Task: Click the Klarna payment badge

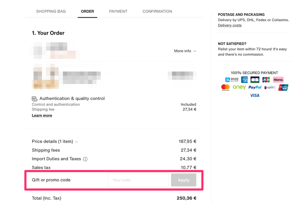Action: click(278, 80)
